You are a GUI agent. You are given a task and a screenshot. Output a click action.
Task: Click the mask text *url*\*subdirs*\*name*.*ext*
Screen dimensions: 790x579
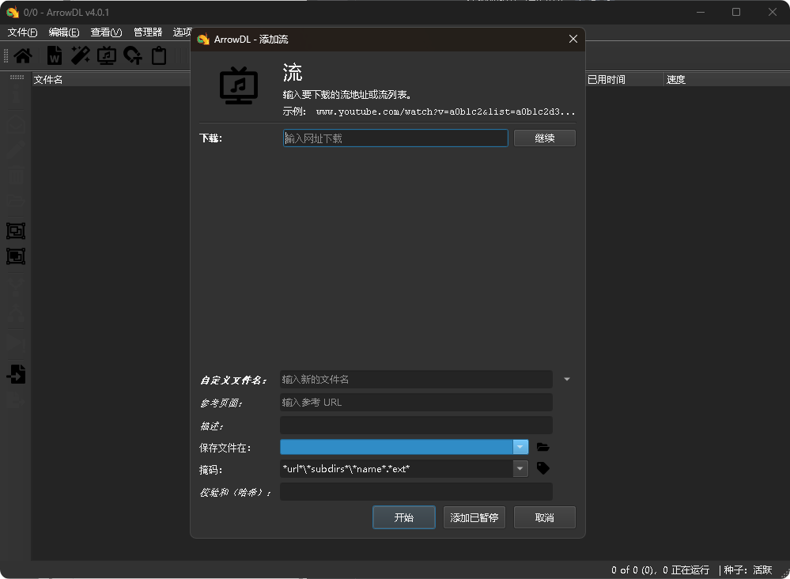[x=346, y=468]
